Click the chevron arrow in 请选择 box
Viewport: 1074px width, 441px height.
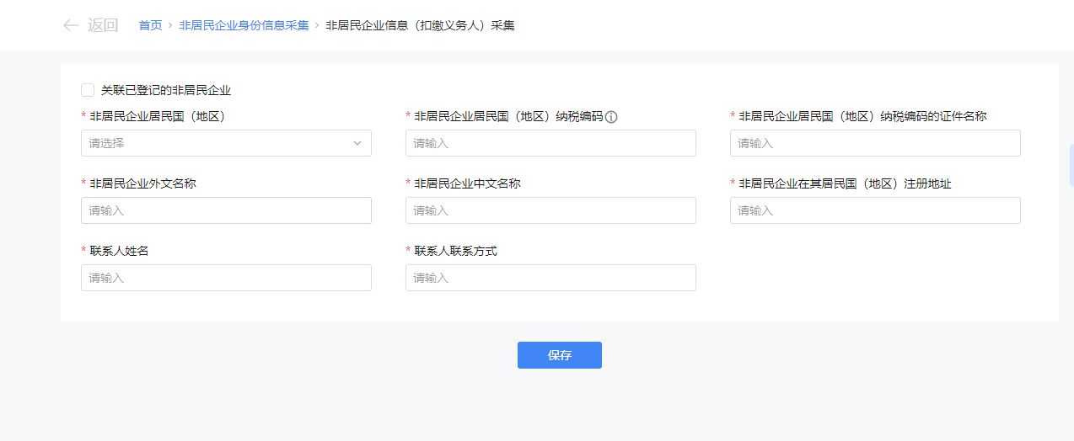coord(357,143)
